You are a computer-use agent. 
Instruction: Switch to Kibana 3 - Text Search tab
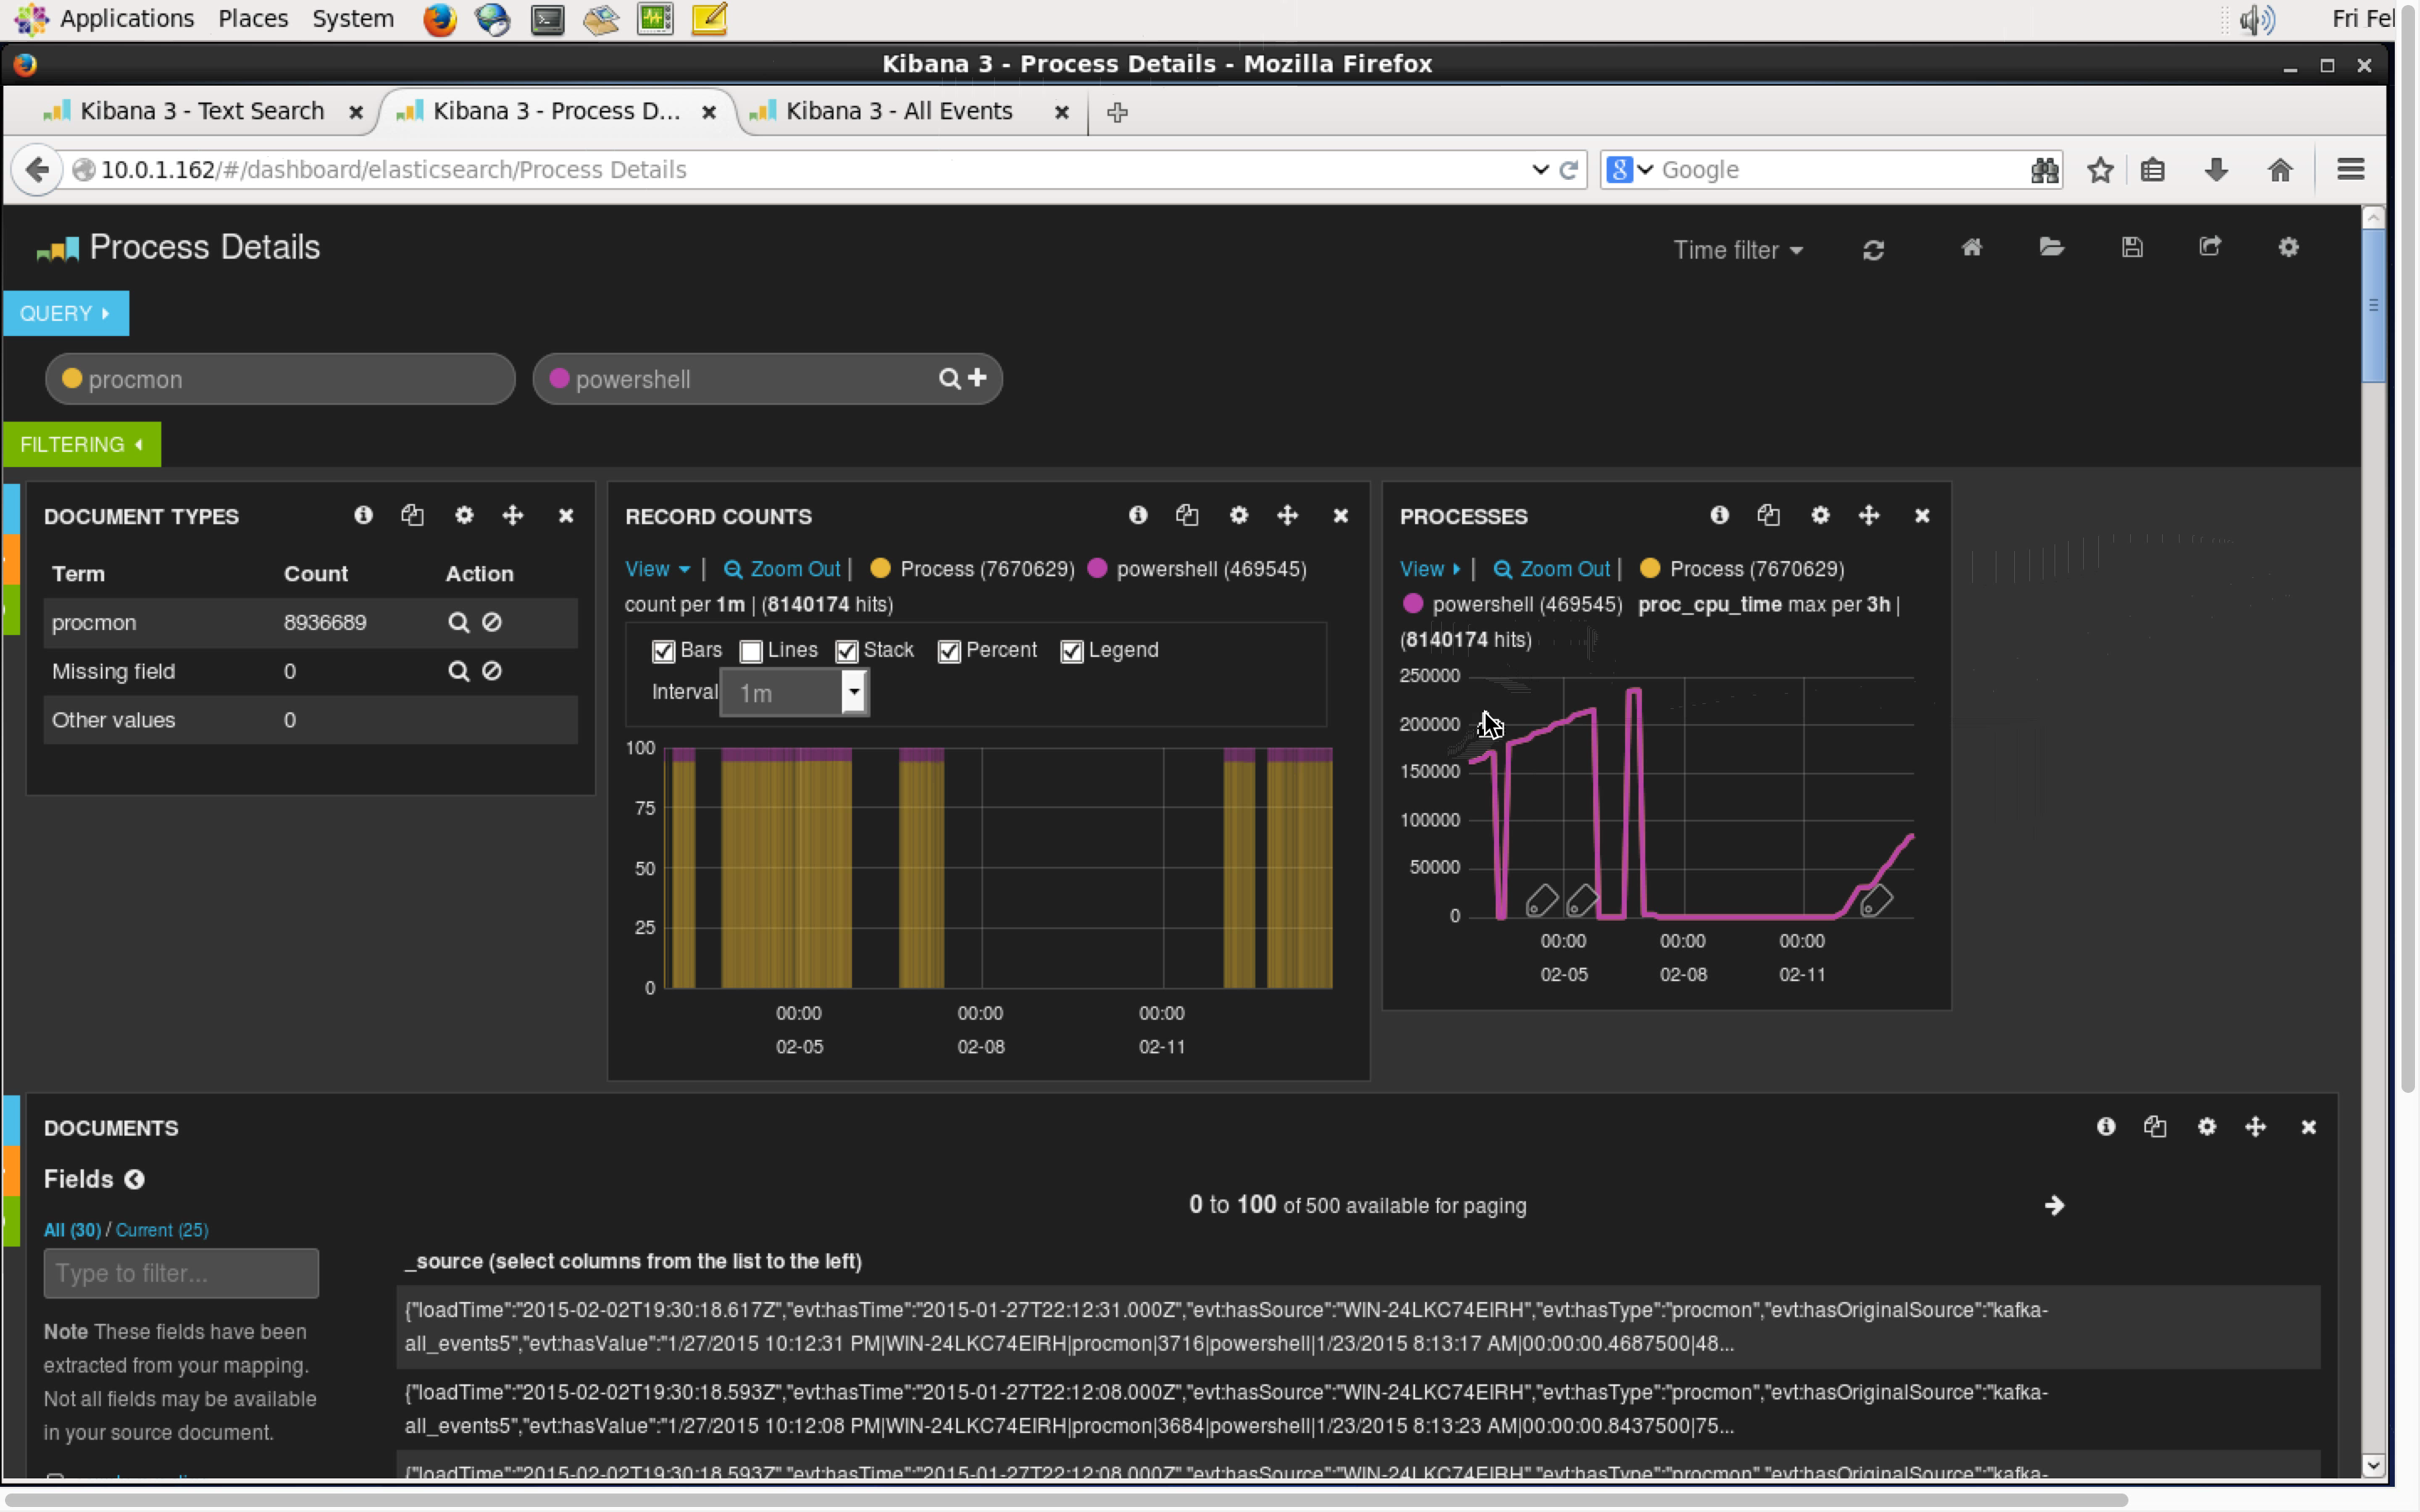click(203, 111)
